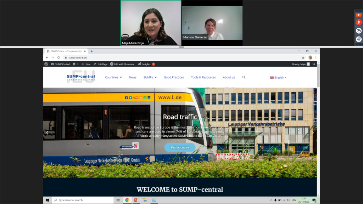Click the browser page vertical scrollbar

[318, 76]
